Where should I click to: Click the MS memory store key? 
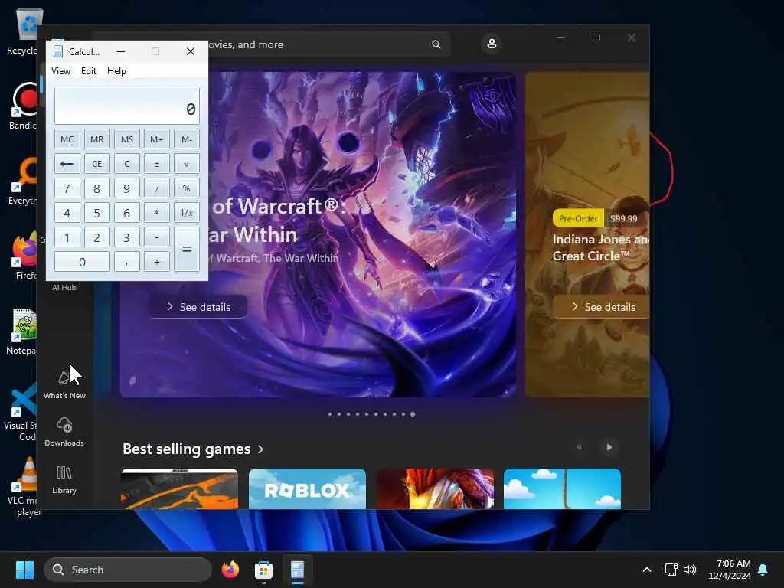(x=127, y=139)
